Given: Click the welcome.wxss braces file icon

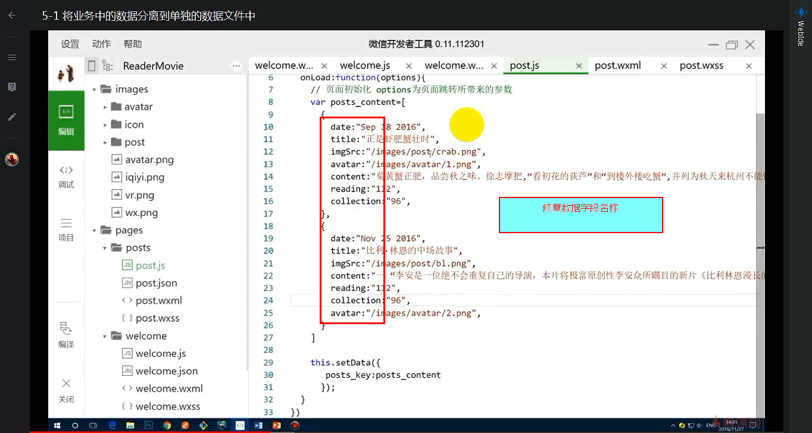Looking at the screenshot, I should [127, 406].
